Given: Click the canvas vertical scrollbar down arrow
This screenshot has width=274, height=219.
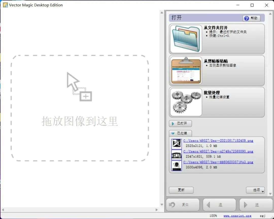Looking at the screenshot, I should click(x=162, y=205).
